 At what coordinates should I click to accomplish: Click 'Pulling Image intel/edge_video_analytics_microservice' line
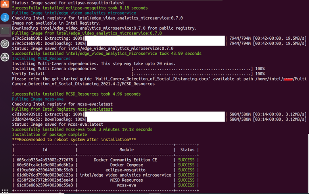[74, 13]
